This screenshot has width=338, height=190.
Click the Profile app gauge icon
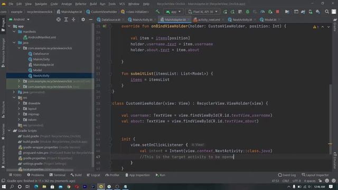point(262,12)
